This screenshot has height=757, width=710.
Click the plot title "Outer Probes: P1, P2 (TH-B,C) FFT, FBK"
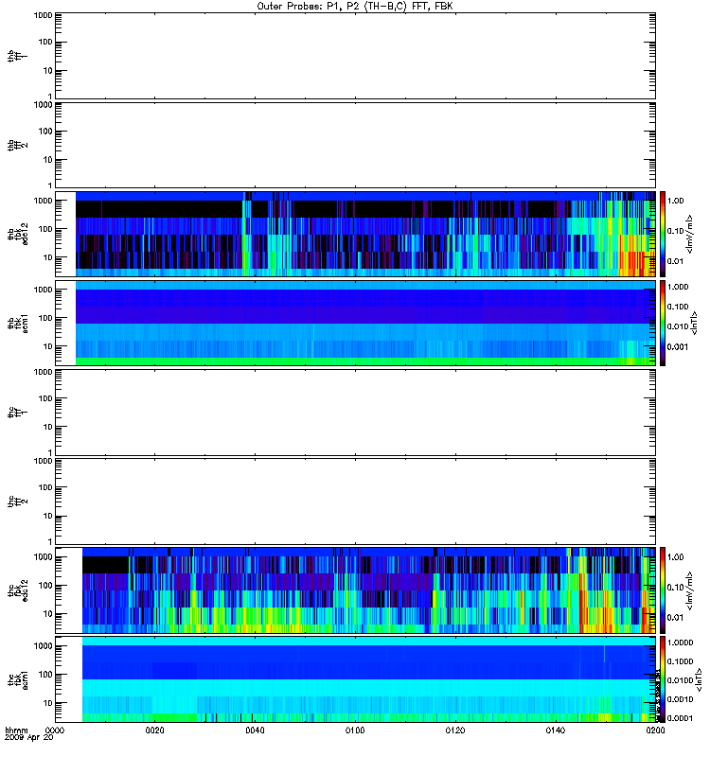coord(355,7)
